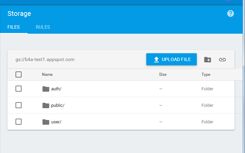This screenshot has height=153, width=245.
Task: Click the user folder icon
Action: pos(46,122)
